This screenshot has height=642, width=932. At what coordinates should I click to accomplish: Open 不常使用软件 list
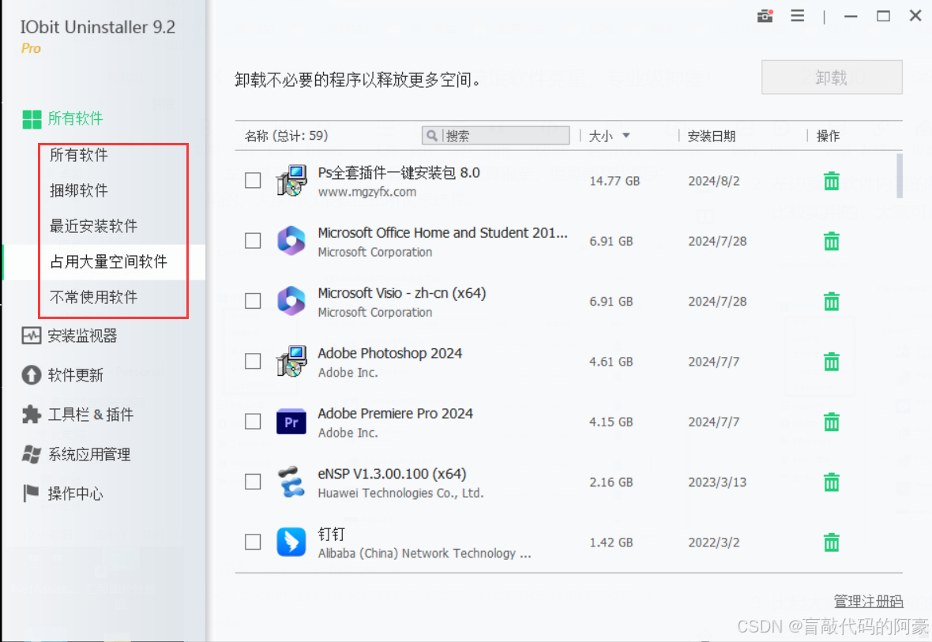[93, 297]
